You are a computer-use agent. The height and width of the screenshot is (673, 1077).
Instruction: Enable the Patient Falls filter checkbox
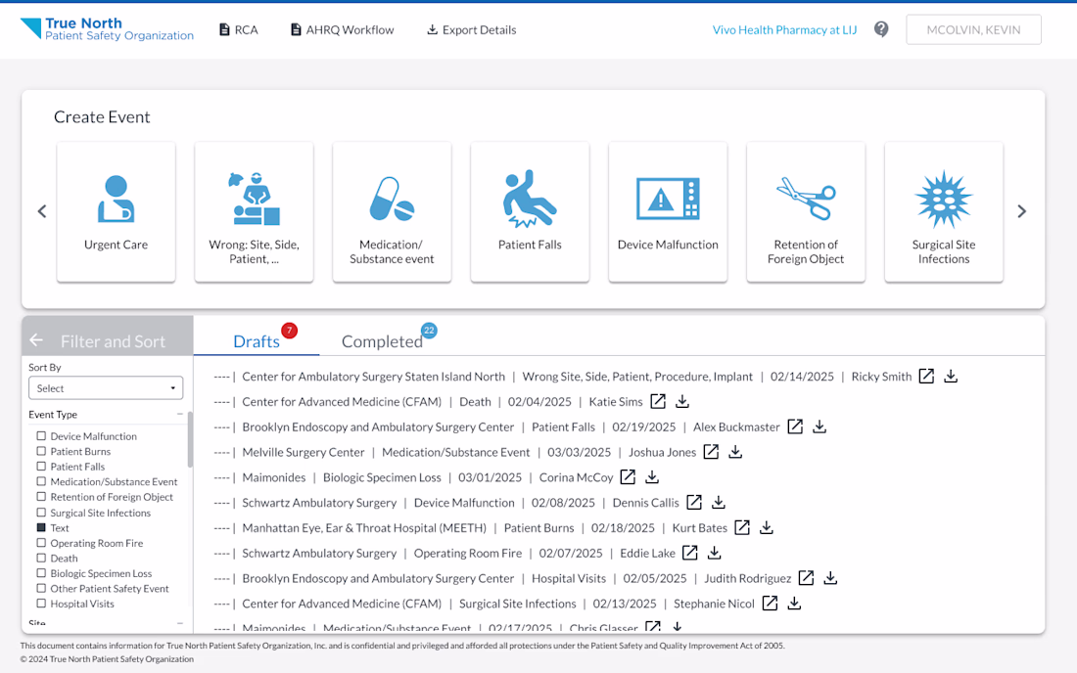pos(41,467)
